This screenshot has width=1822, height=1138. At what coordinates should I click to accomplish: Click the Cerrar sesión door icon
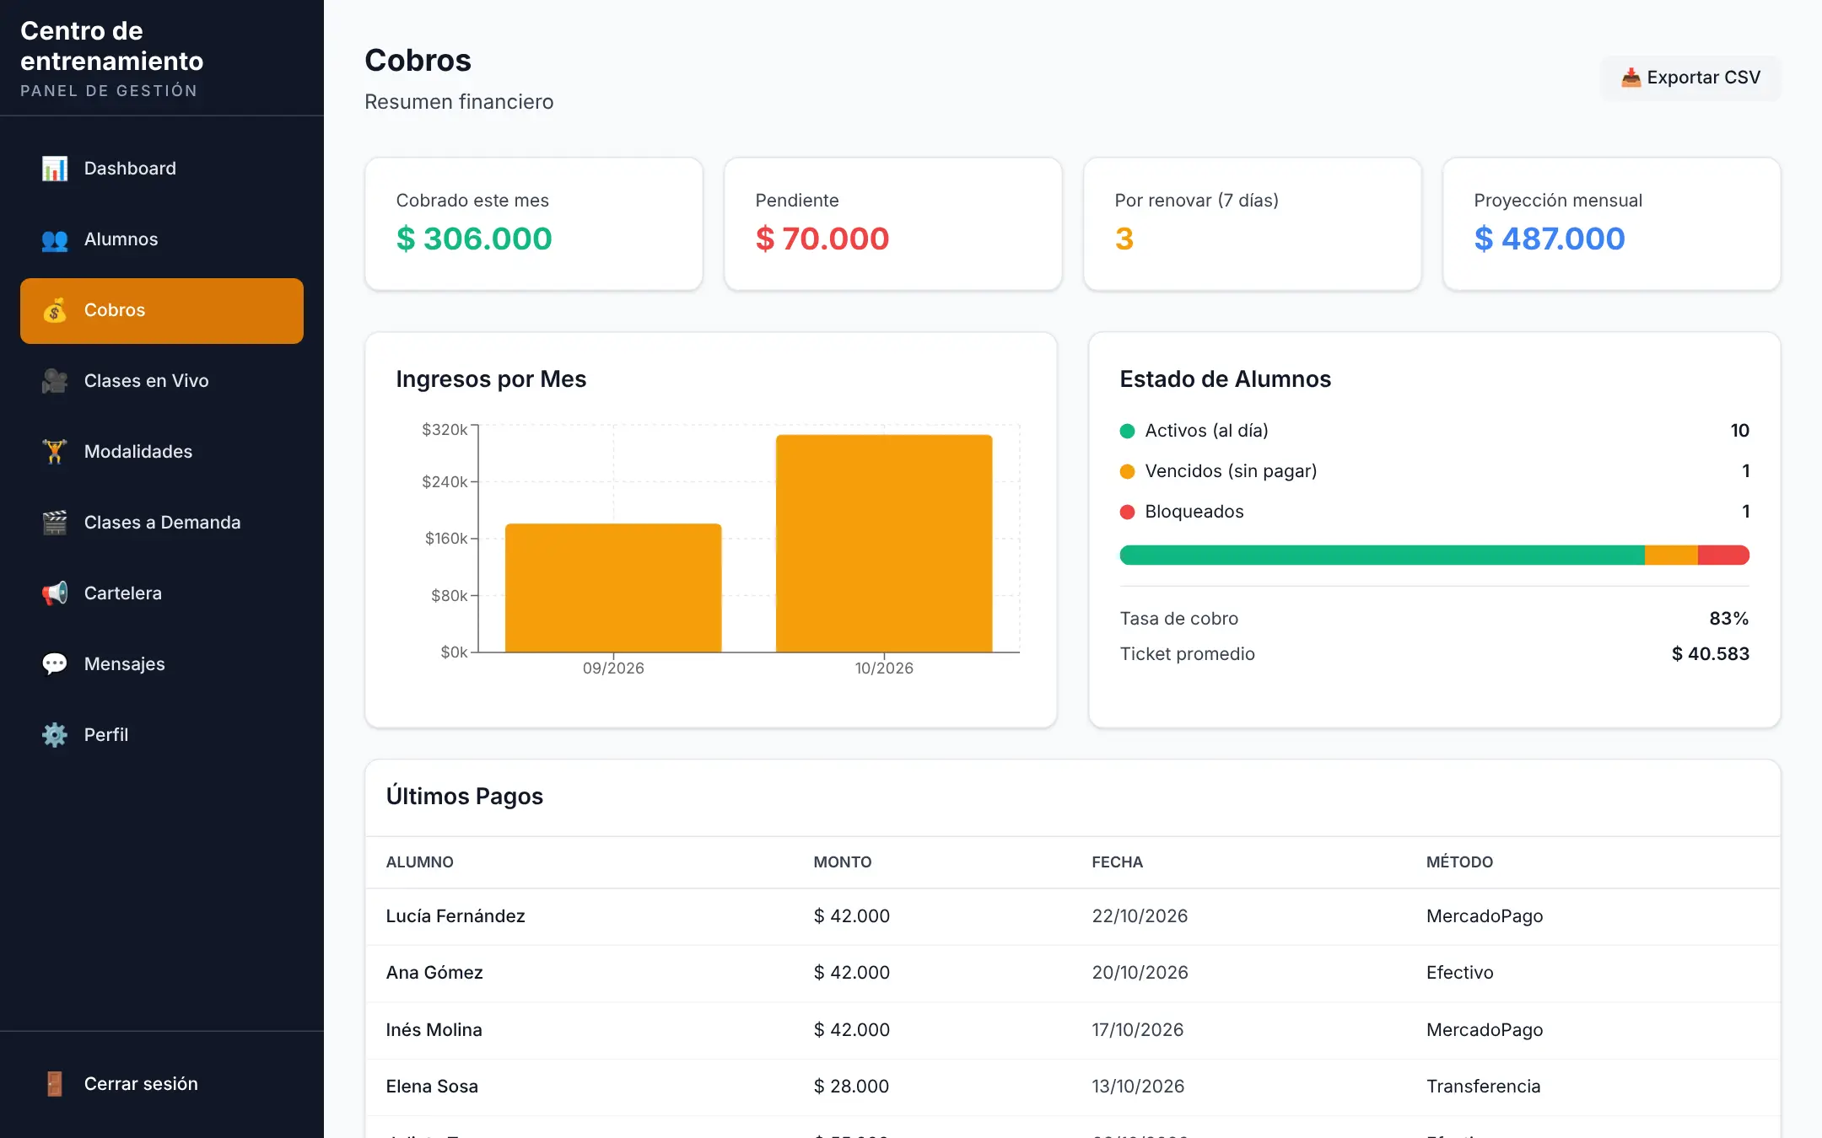click(55, 1084)
